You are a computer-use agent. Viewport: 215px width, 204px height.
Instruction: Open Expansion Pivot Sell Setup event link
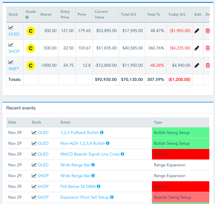point(85,197)
